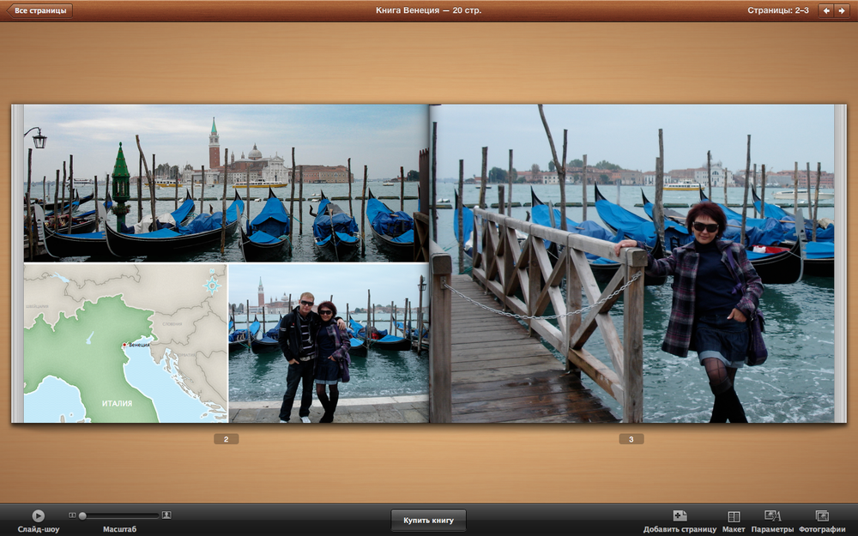Adjust the Масштаб zoom slider
This screenshot has height=536, width=858.
point(120,515)
